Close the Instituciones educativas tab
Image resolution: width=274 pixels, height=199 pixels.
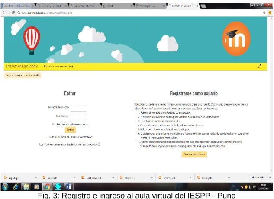pos(99,6)
